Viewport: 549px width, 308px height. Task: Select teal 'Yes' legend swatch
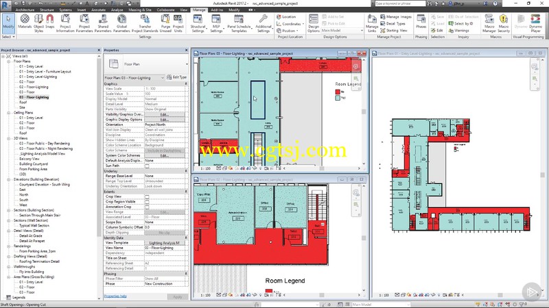coord(338,98)
